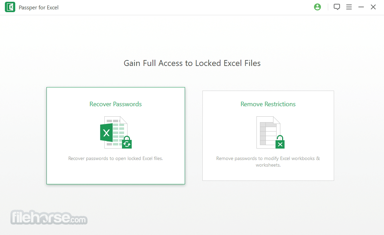This screenshot has height=235, width=384.
Task: Select the Remove Restrictions heading
Action: [x=268, y=104]
